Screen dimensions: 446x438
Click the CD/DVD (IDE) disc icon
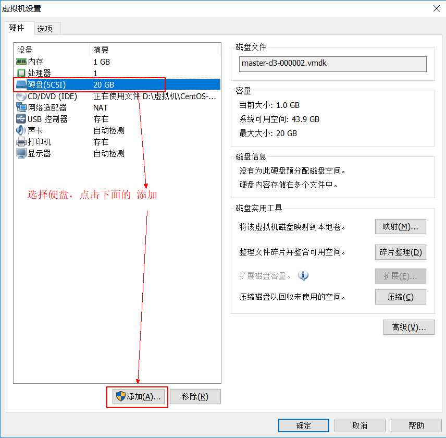click(x=21, y=96)
